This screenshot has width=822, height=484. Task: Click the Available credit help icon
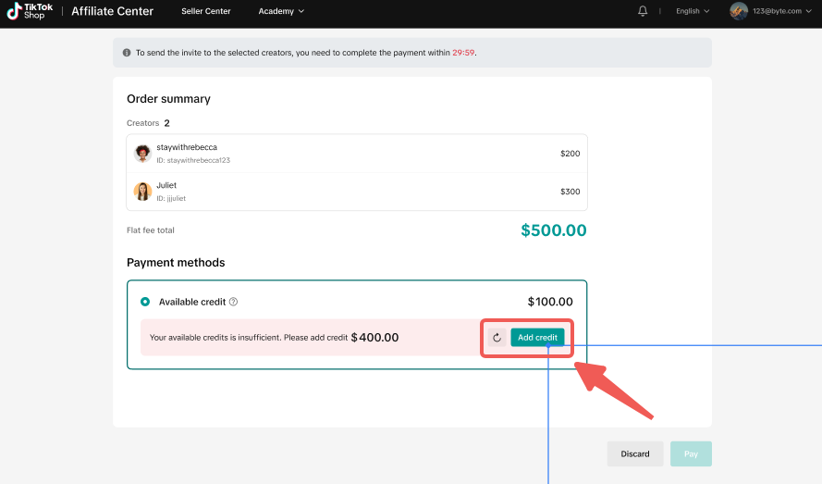[x=234, y=302]
